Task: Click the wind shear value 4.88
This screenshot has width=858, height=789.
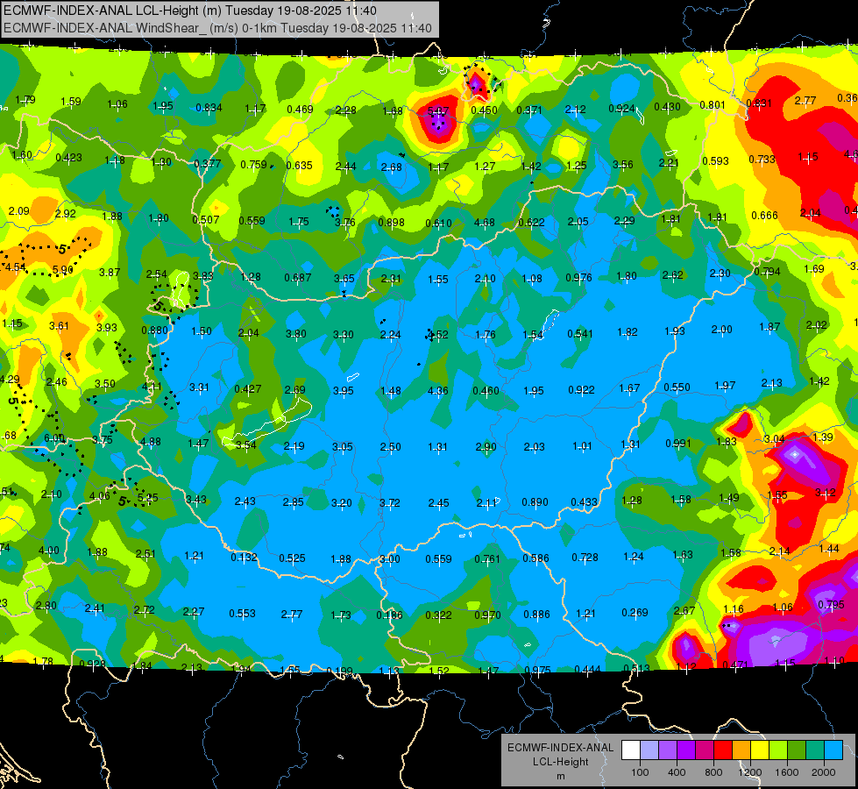Action: pos(151,441)
